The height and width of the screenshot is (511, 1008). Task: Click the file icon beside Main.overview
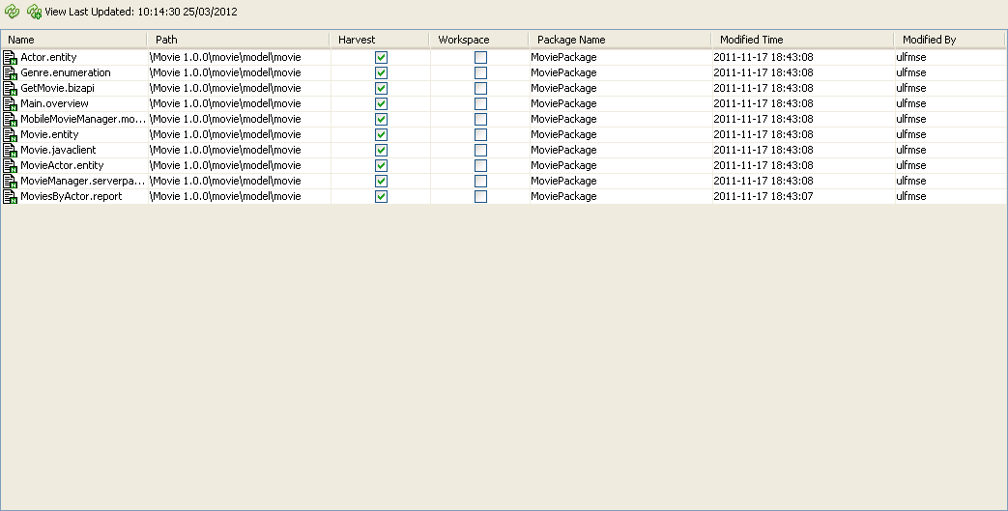tap(11, 104)
